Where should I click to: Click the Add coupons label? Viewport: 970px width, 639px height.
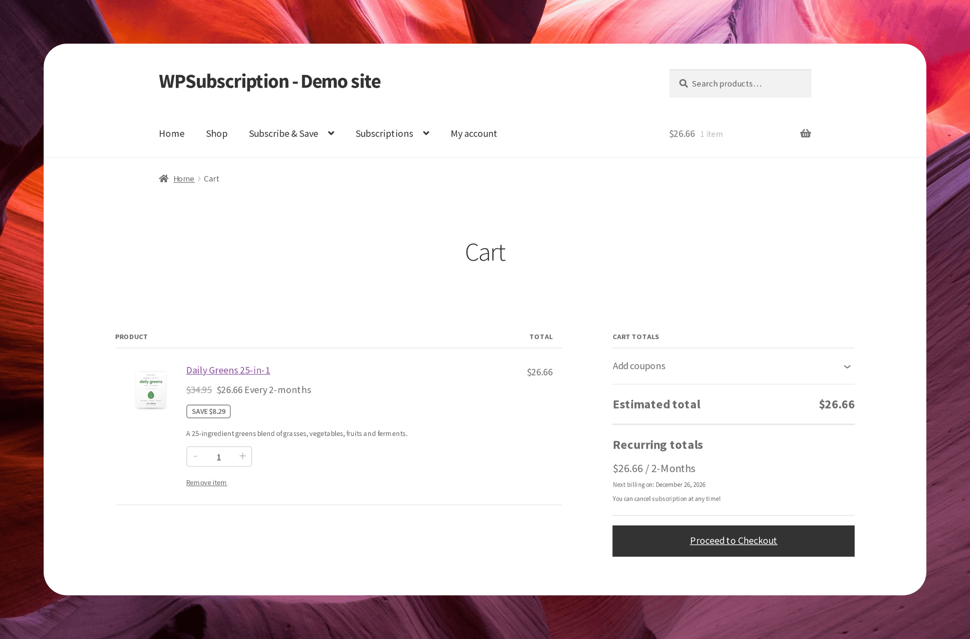pos(639,366)
